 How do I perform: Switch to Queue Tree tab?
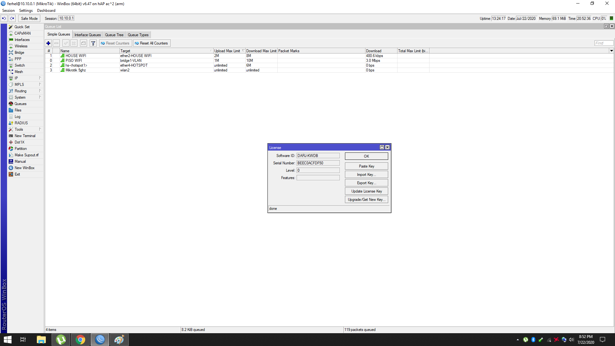[114, 35]
